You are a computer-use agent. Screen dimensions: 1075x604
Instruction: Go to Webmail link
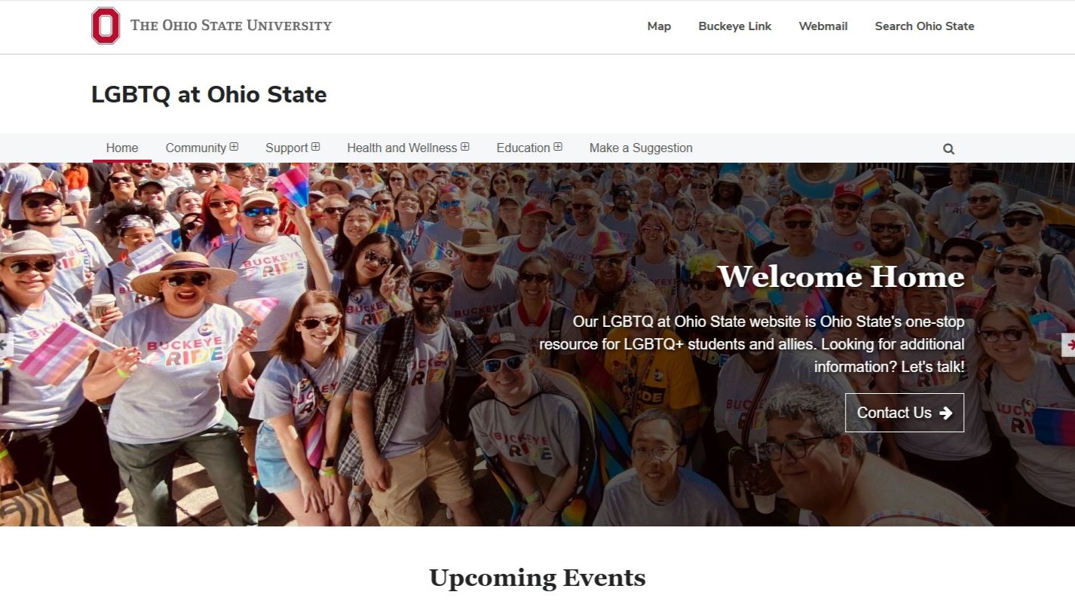[823, 26]
